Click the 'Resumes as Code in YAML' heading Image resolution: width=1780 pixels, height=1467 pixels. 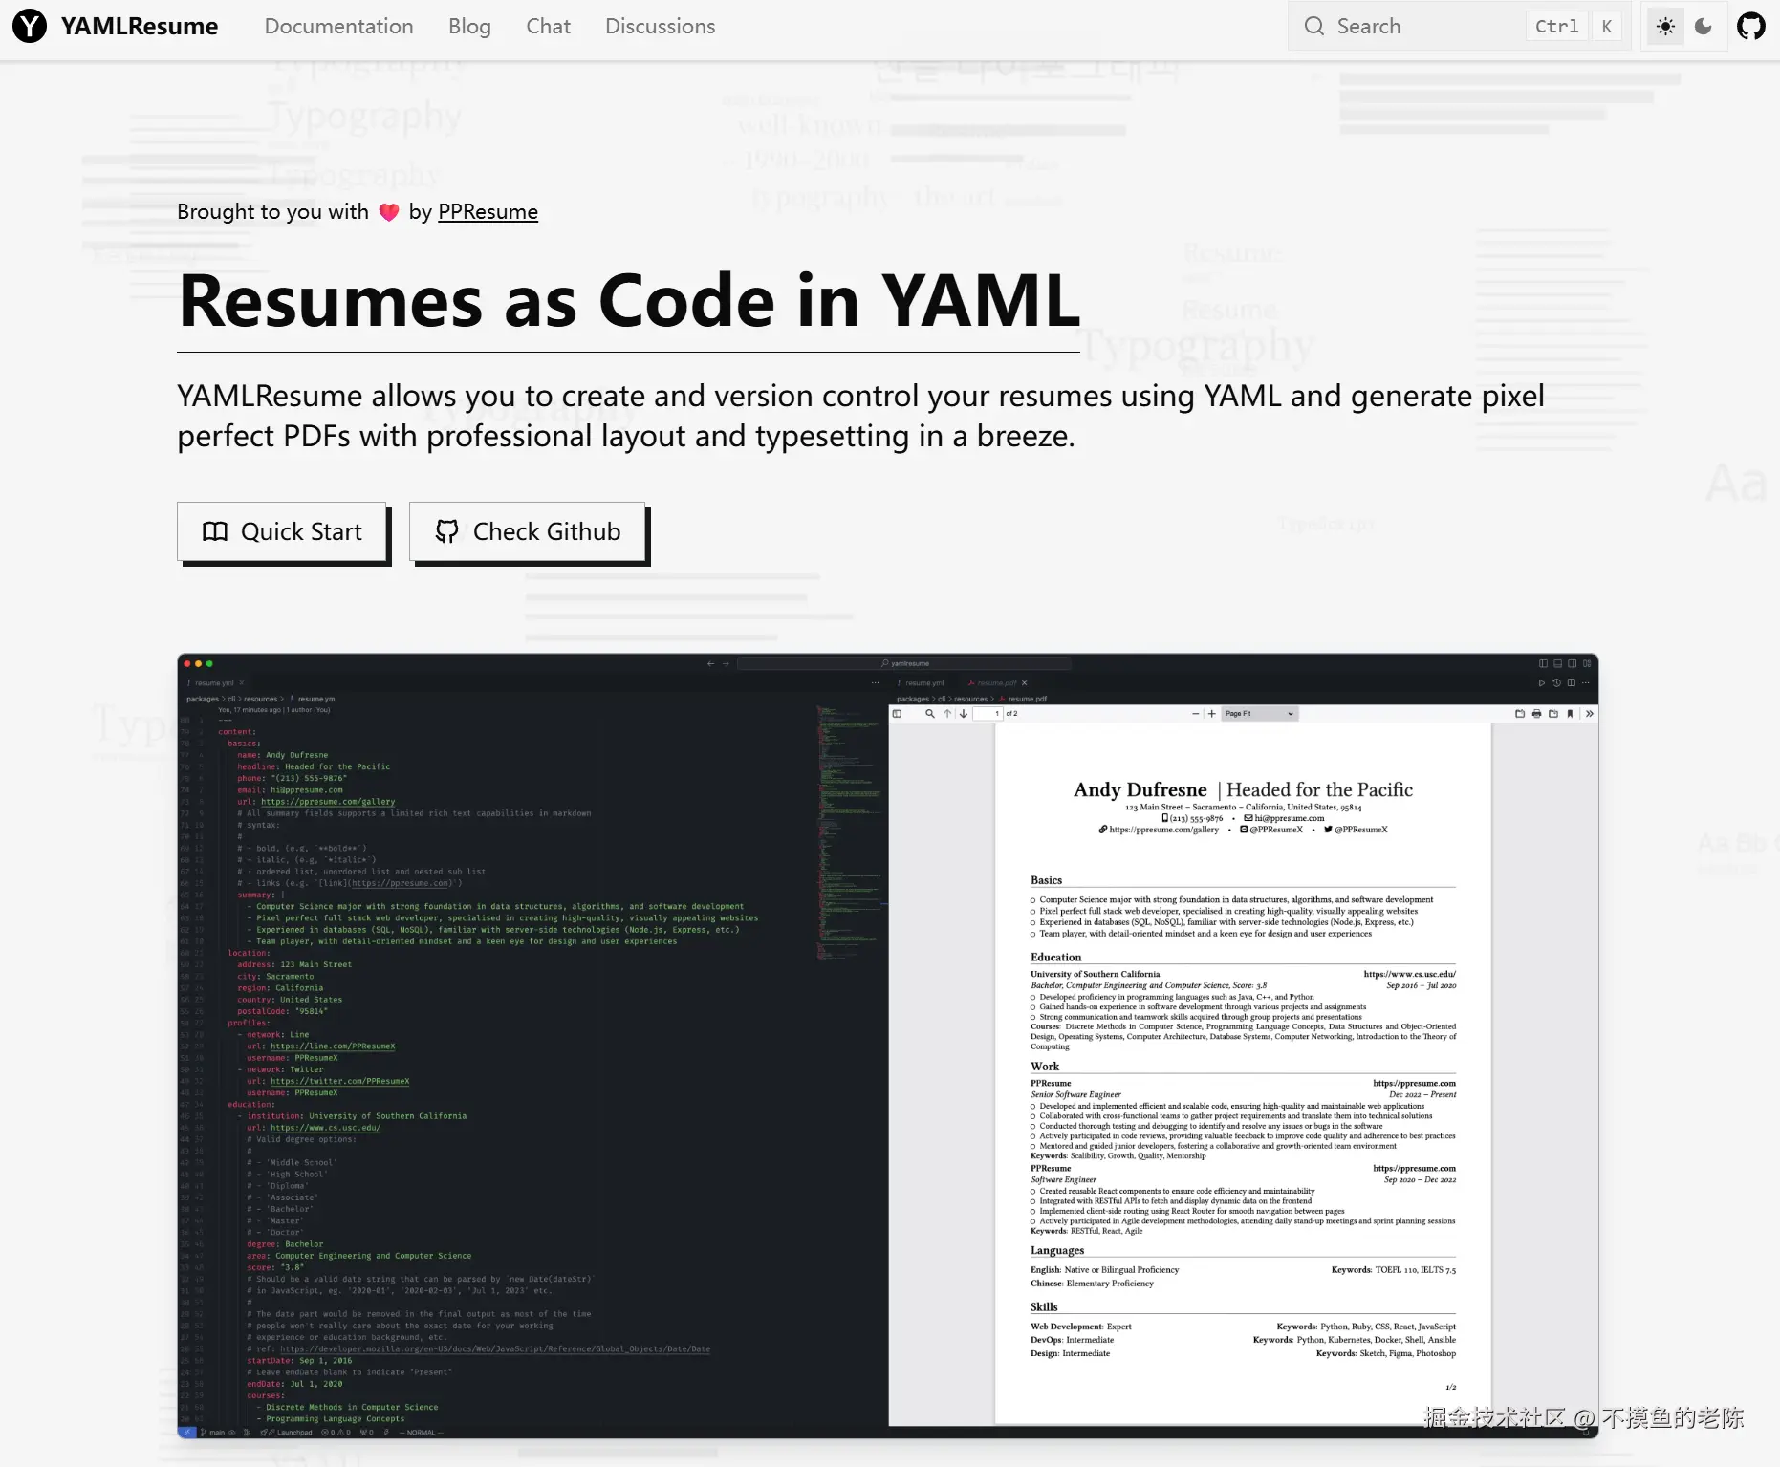click(x=629, y=300)
